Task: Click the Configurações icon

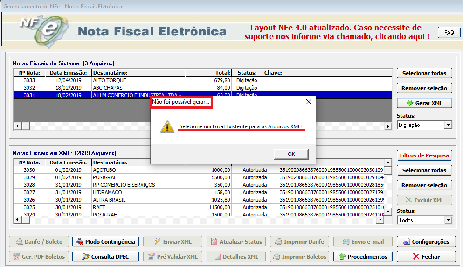Action: 407,242
